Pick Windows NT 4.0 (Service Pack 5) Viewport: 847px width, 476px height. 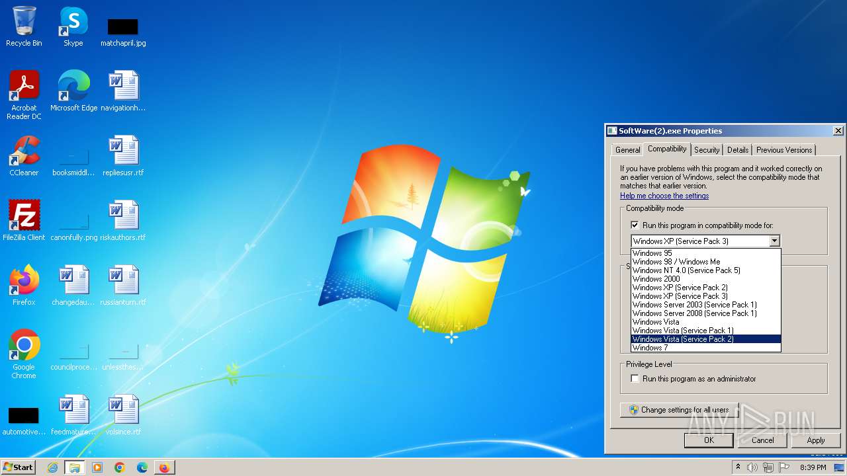pos(705,270)
